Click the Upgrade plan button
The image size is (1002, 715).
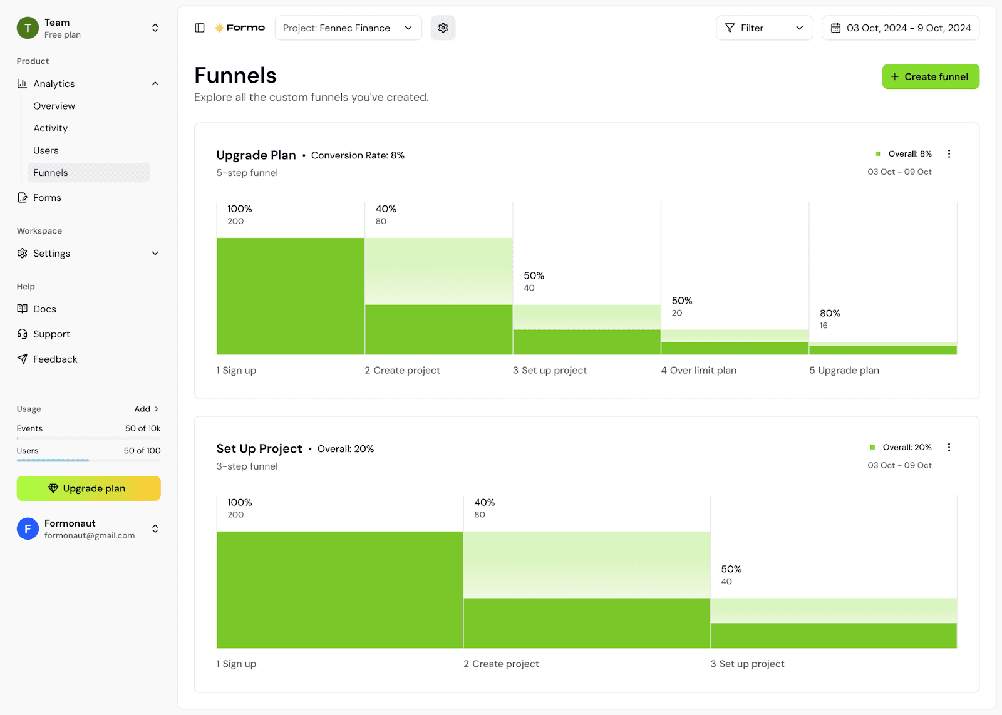(x=88, y=488)
